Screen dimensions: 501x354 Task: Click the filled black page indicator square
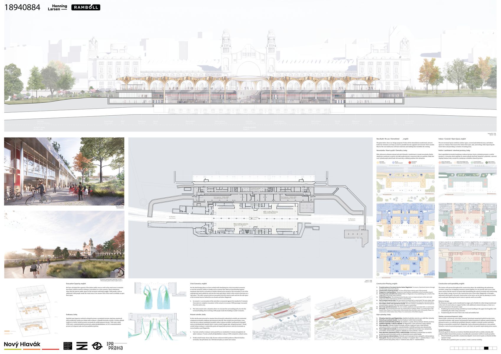pos(486,348)
